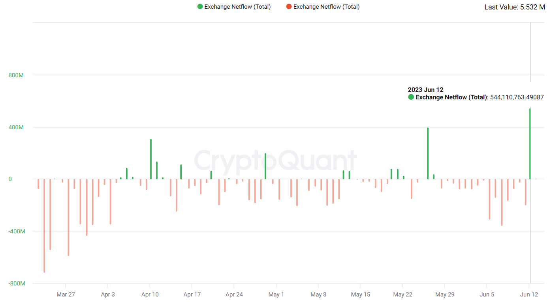This screenshot has height=302, width=551.
Task: Click the -800M y-axis label
Action: coord(17,283)
